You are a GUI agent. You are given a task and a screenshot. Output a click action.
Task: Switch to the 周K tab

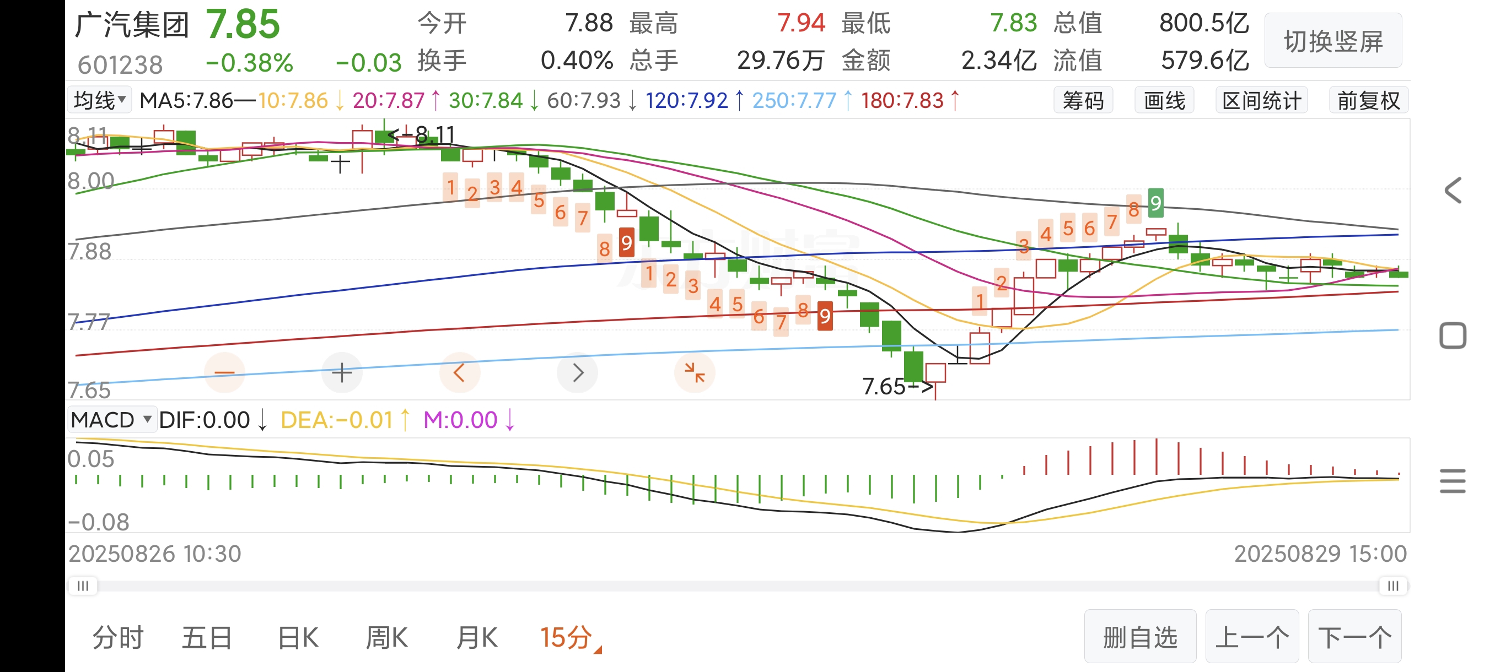pyautogui.click(x=386, y=638)
